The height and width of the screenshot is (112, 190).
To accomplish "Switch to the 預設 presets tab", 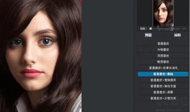I will [148, 35].
